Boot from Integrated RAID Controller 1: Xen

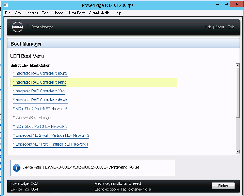39,91
